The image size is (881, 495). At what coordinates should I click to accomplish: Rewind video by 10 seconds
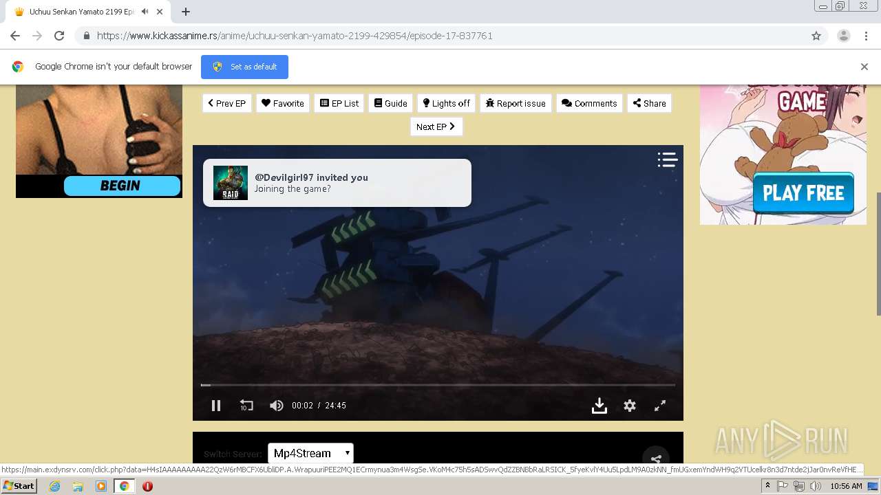point(246,406)
